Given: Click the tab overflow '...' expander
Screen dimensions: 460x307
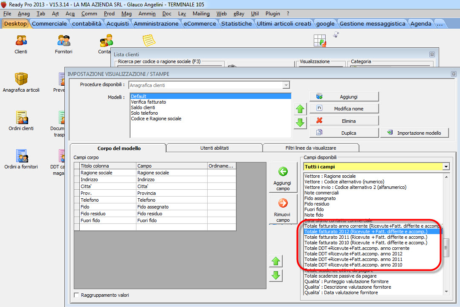Looking at the screenshot, I should [x=440, y=23].
